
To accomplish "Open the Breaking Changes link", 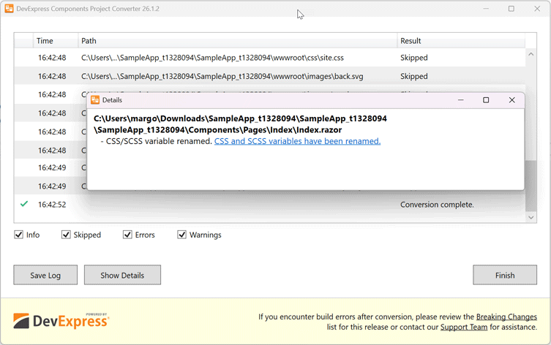I will [x=506, y=316].
